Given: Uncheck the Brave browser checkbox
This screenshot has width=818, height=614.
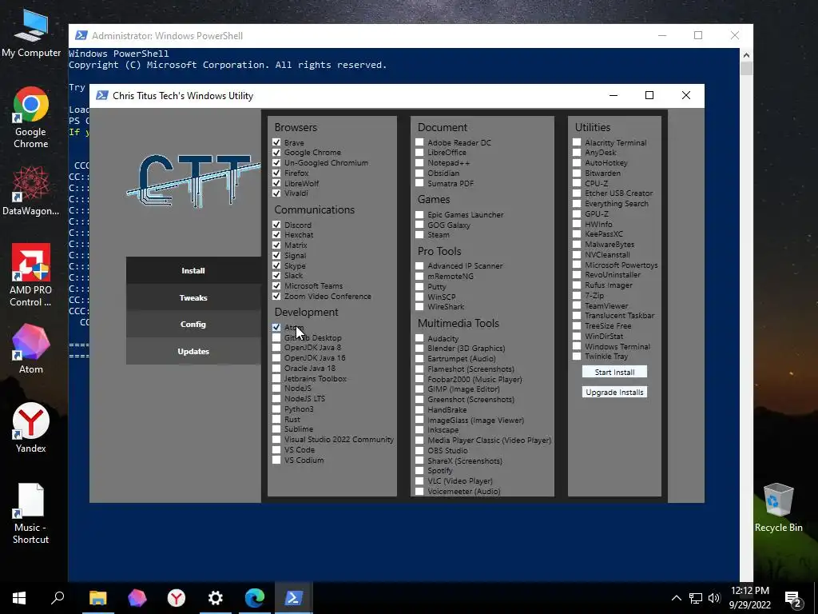Looking at the screenshot, I should 276,142.
